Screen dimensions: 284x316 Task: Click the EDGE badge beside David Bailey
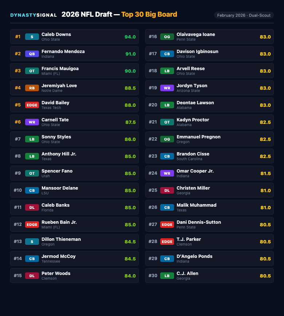pyautogui.click(x=32, y=105)
